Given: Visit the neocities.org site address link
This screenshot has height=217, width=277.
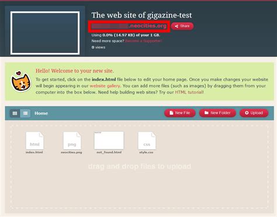Looking at the screenshot, I should click(129, 26).
